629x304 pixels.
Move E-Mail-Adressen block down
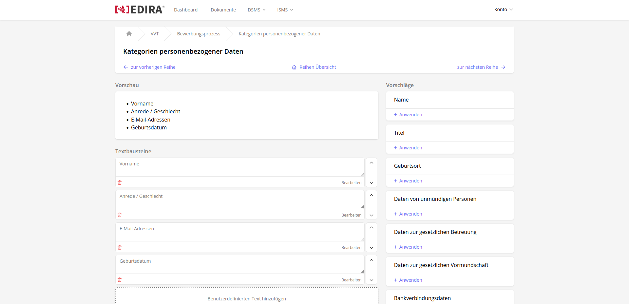click(x=372, y=248)
